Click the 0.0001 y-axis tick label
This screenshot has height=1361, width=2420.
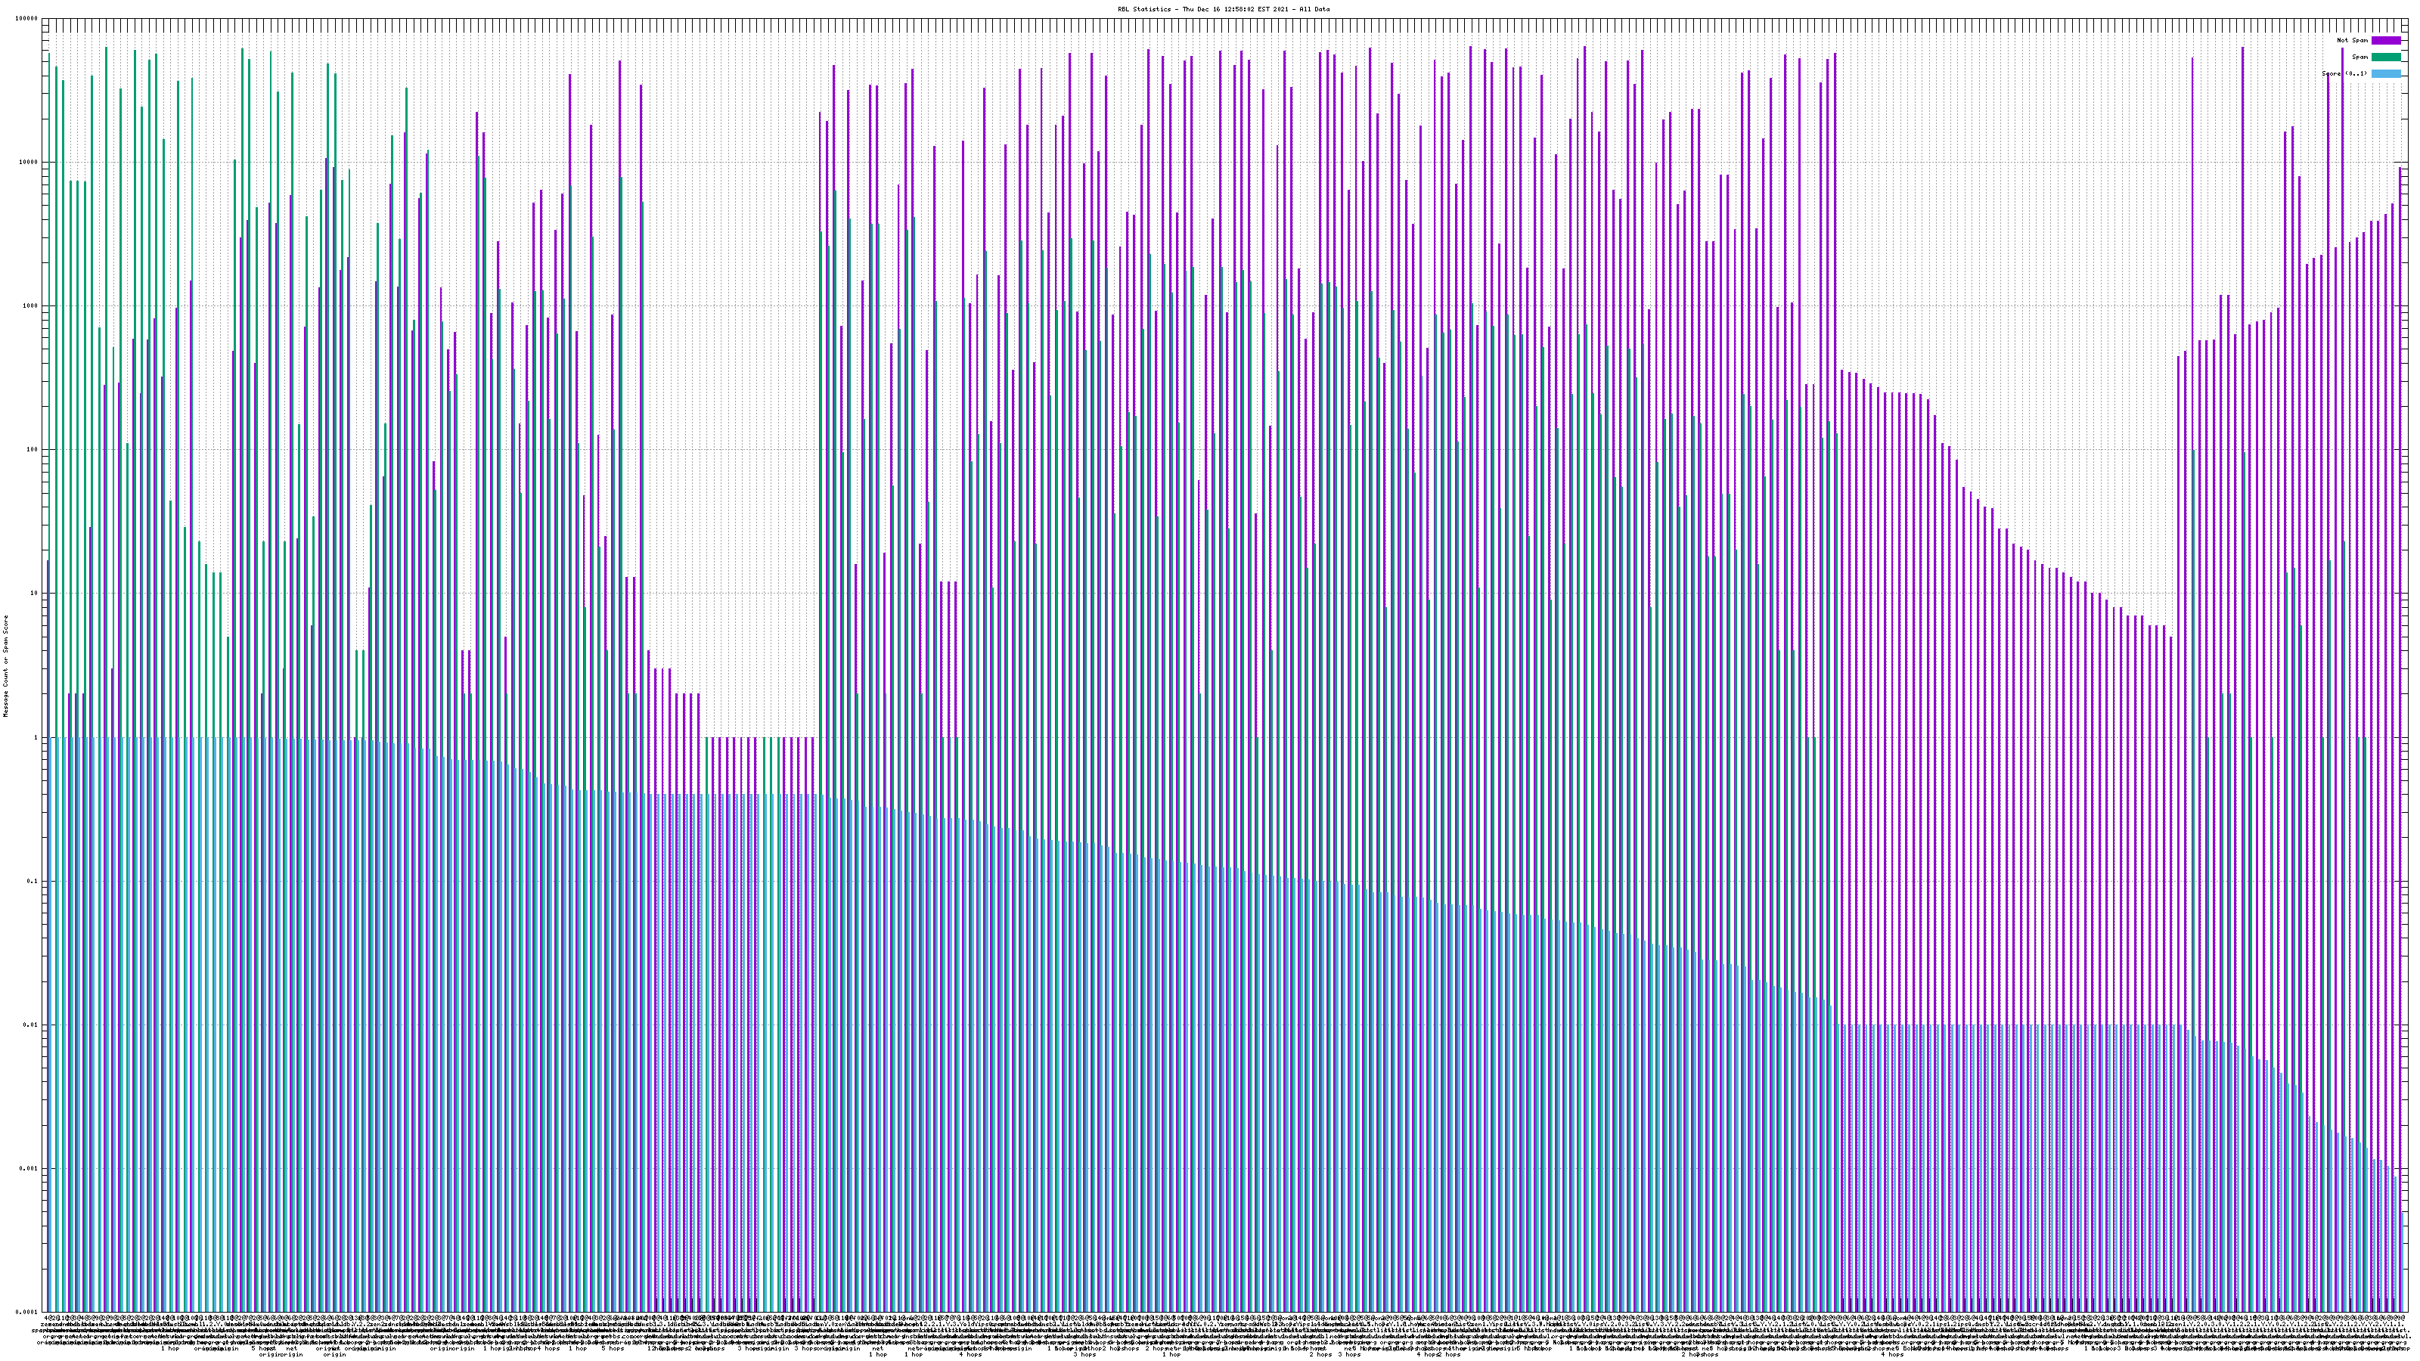pos(28,1312)
